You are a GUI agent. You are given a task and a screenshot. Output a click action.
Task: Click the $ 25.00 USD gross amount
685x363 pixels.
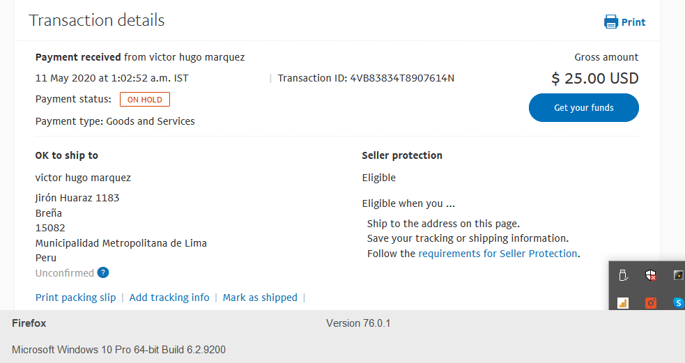(x=595, y=79)
